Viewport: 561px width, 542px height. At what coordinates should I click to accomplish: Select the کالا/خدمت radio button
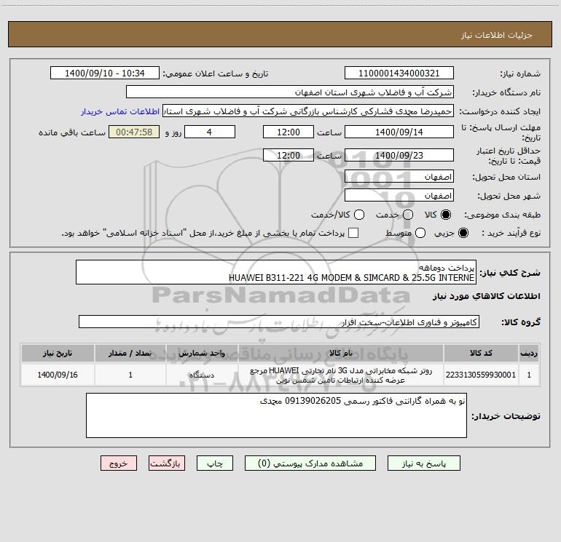coord(359,215)
